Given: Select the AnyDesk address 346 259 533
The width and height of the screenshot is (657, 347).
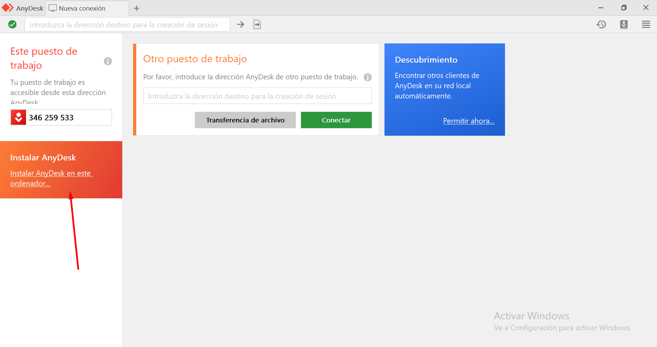Looking at the screenshot, I should click(x=51, y=118).
